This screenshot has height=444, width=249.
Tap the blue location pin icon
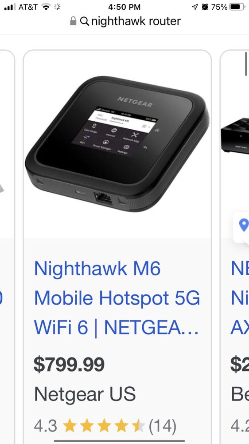click(x=244, y=225)
